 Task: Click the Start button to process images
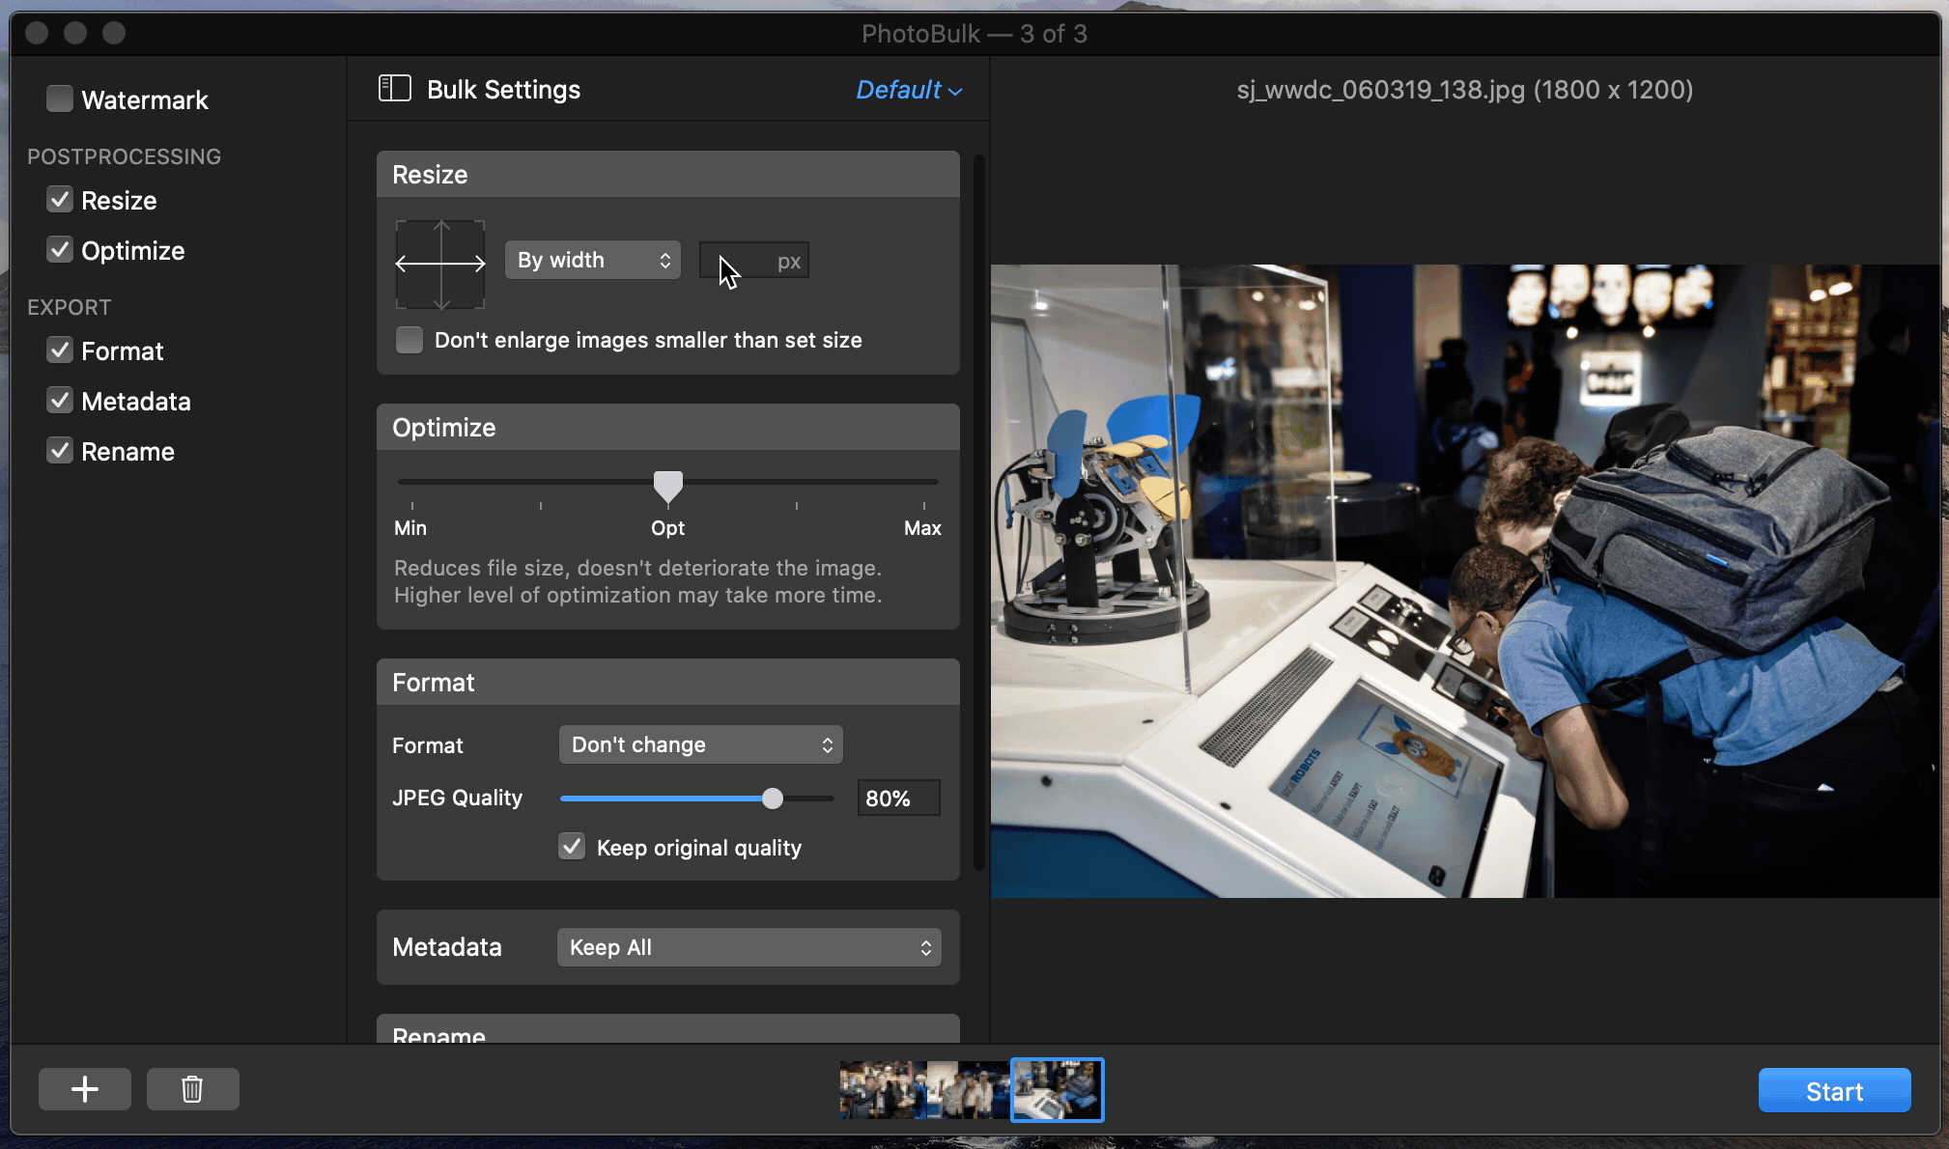click(x=1834, y=1090)
